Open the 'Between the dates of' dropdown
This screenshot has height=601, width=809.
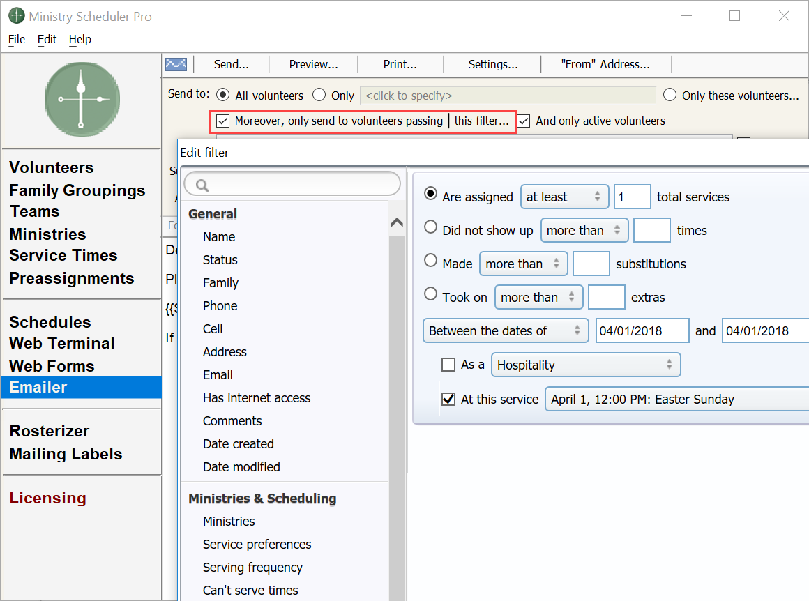[x=505, y=330]
